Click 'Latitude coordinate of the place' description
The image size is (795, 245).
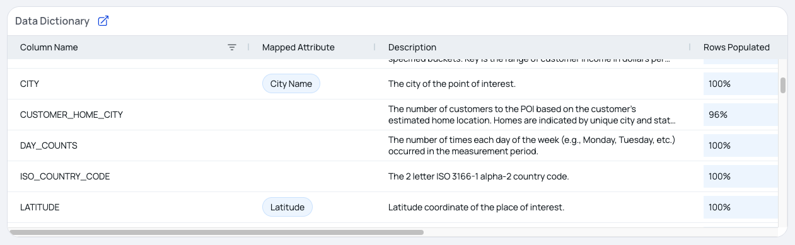pos(476,207)
